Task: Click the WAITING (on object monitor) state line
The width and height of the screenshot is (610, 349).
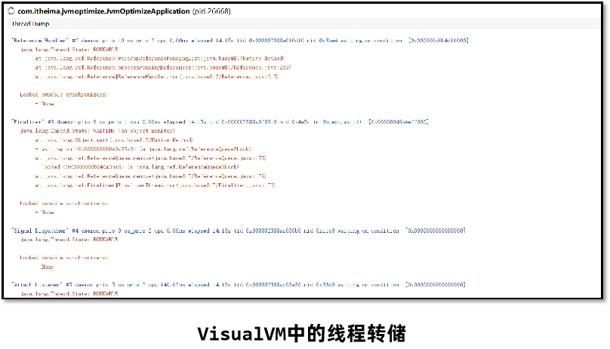Action: point(97,131)
